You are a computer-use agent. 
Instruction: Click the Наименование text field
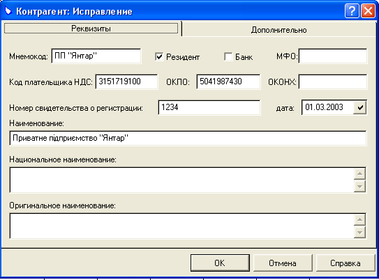pos(188,138)
